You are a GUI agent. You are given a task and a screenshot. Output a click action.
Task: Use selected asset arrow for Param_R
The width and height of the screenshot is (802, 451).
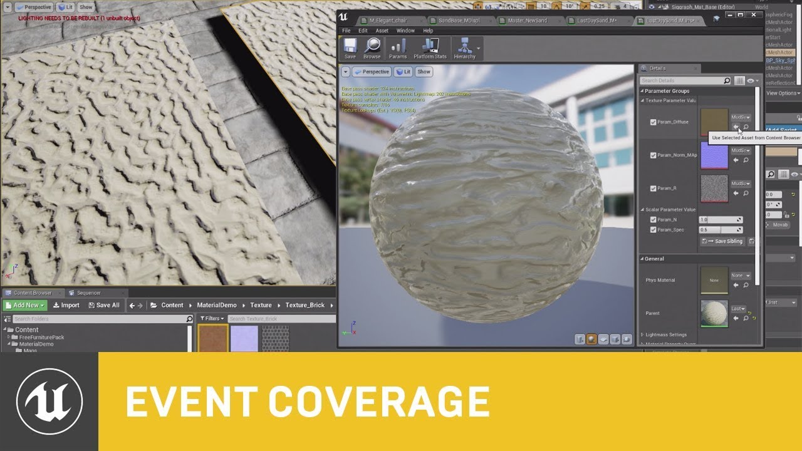tap(736, 194)
